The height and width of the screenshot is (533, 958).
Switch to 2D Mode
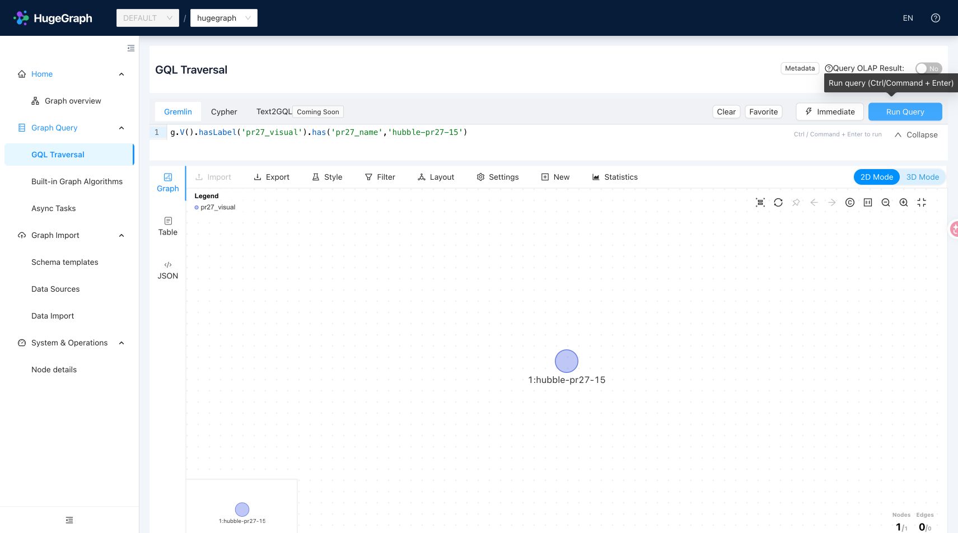(876, 177)
